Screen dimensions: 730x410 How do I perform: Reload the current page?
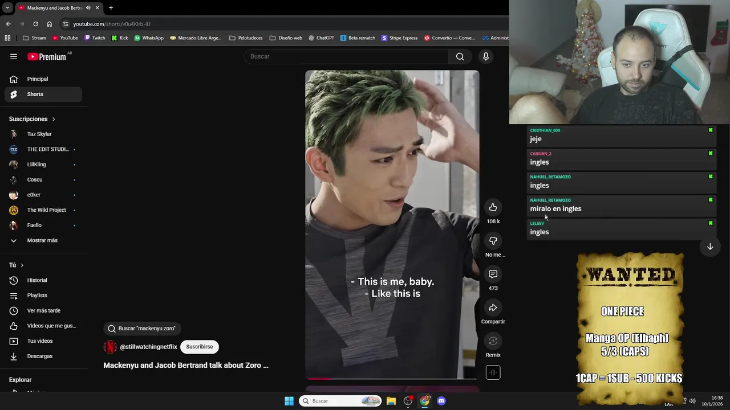(x=35, y=24)
